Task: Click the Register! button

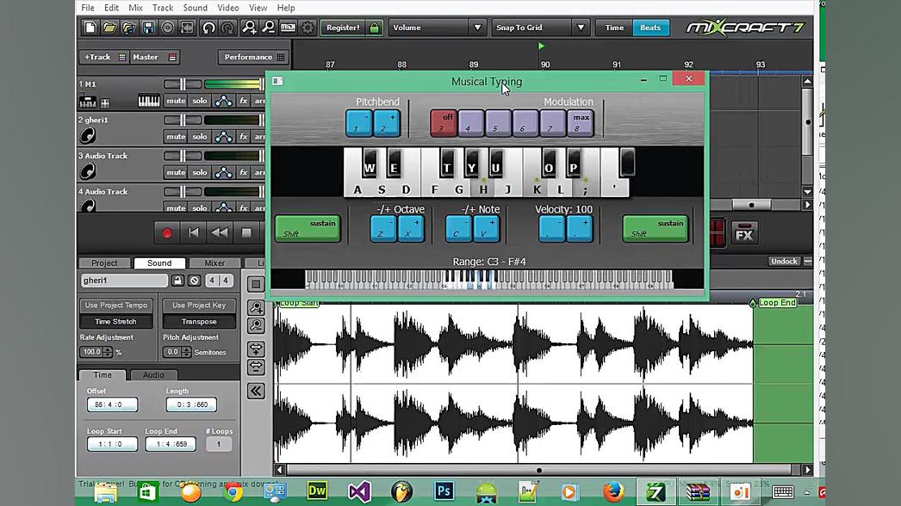Action: 343,28
